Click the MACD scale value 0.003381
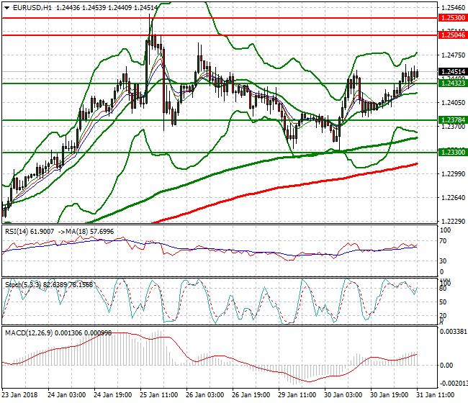The height and width of the screenshot is (403, 468). tap(453, 332)
